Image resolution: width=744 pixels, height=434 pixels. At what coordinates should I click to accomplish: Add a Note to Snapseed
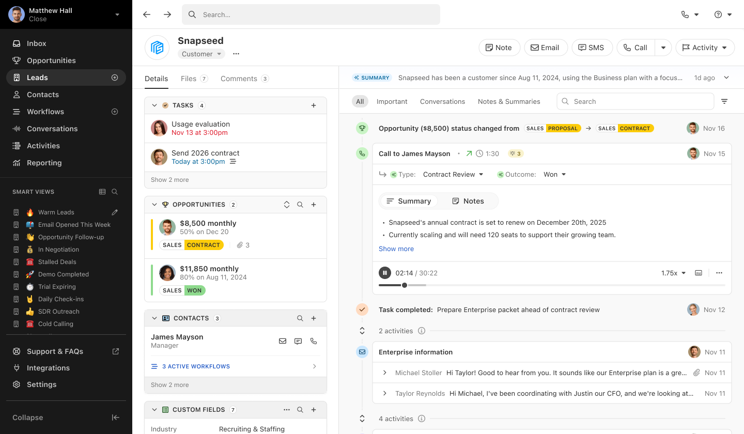[499, 48]
